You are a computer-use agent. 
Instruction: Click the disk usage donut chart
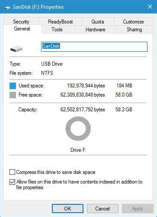coord(78,129)
